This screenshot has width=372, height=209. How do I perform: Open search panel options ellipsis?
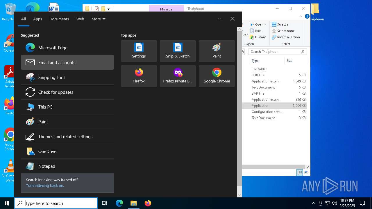pos(220,19)
